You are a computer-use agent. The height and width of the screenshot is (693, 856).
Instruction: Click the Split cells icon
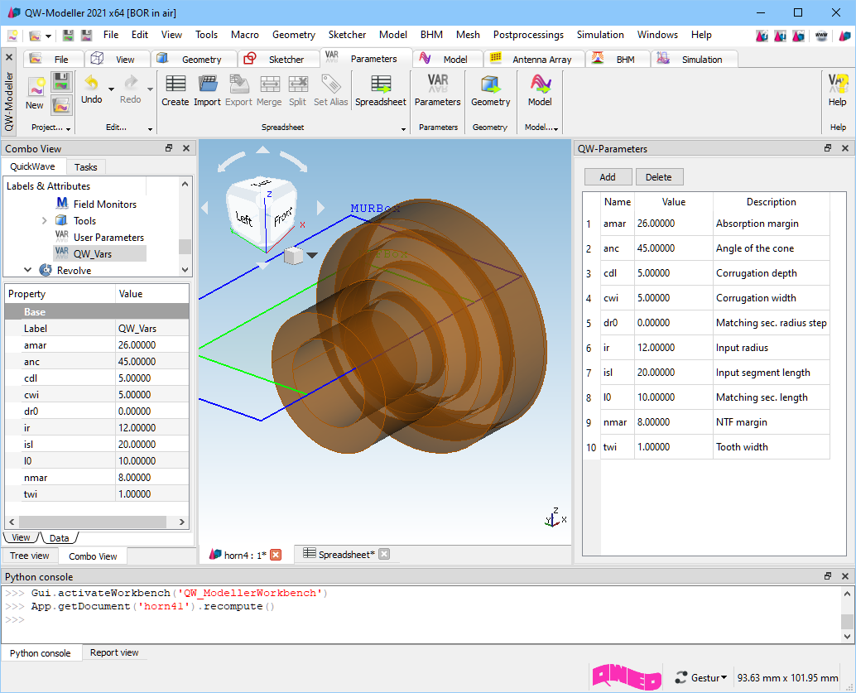click(x=297, y=84)
